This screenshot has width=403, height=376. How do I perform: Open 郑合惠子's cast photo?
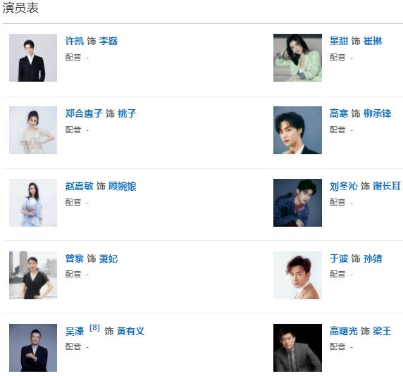[33, 130]
